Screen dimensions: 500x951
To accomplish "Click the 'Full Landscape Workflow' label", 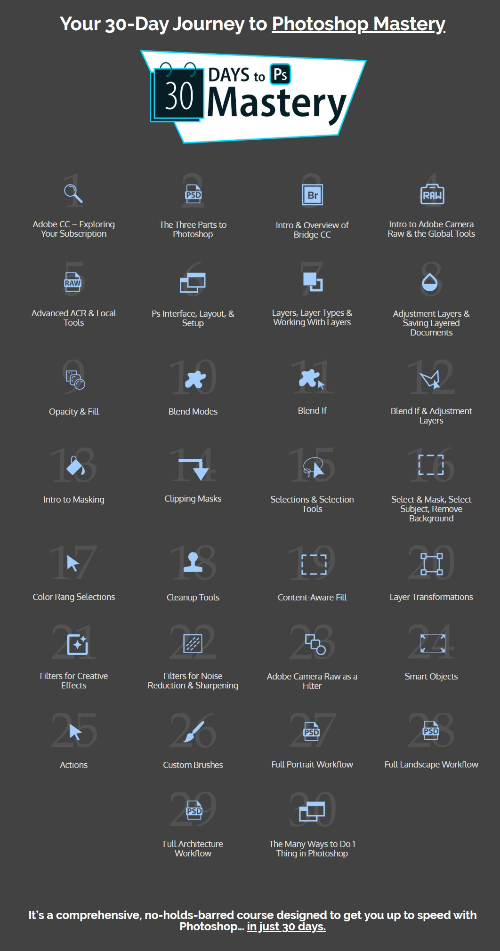I will (x=431, y=765).
